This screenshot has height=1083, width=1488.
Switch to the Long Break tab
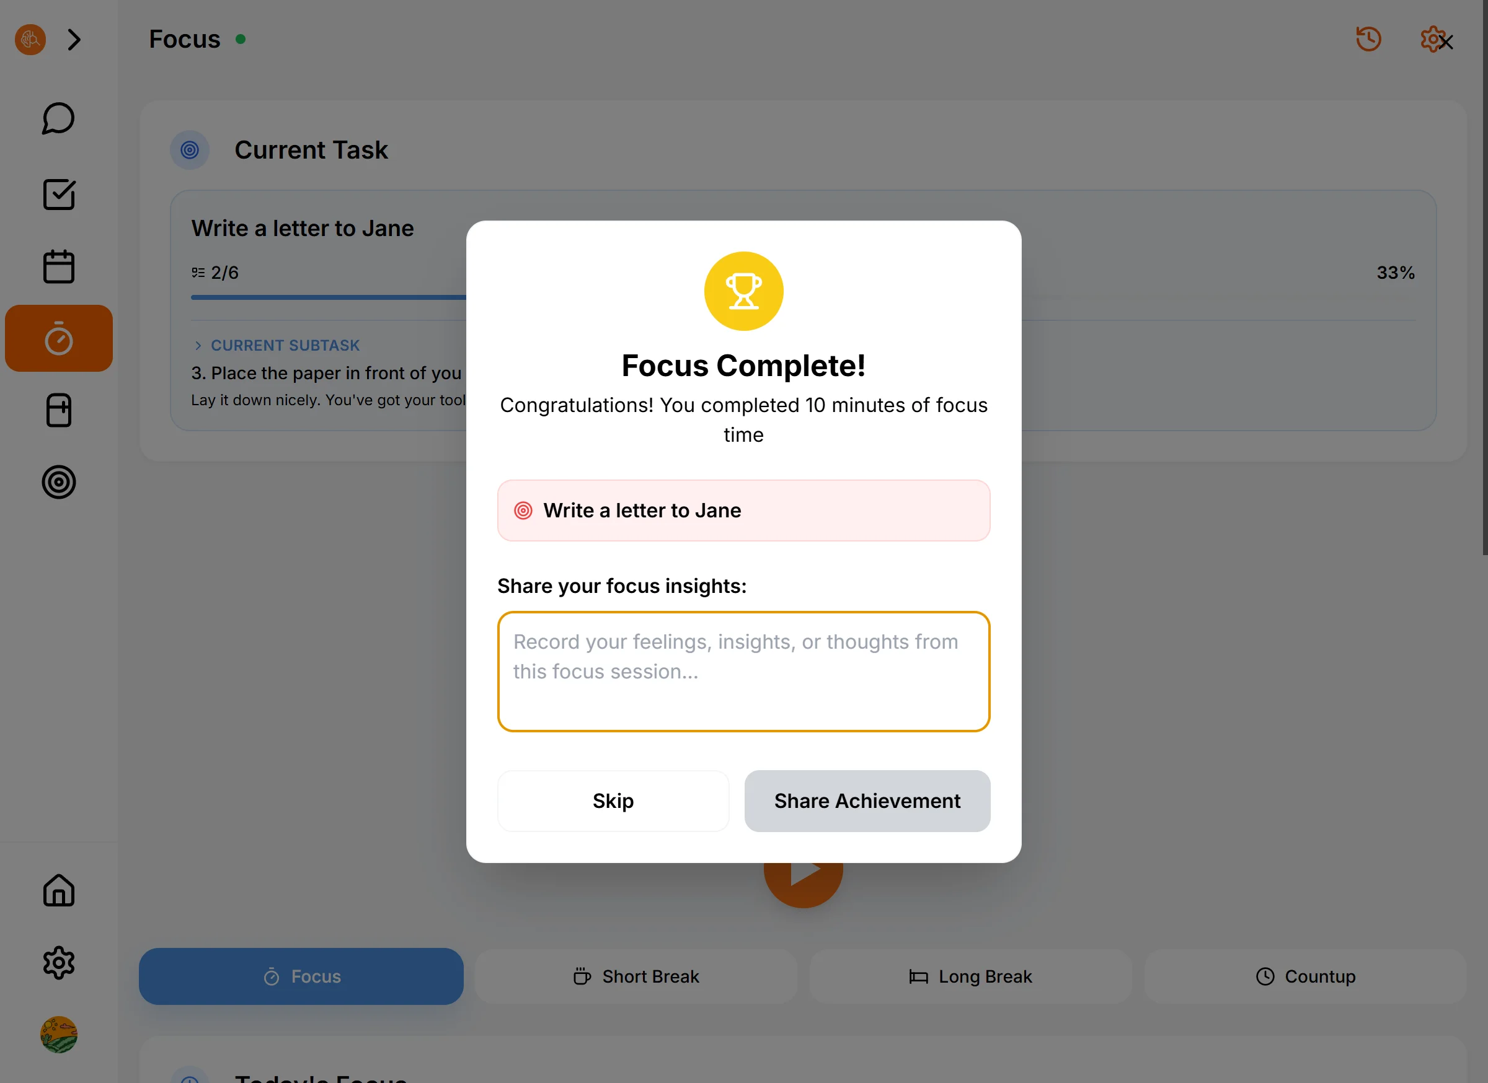pyautogui.click(x=970, y=976)
